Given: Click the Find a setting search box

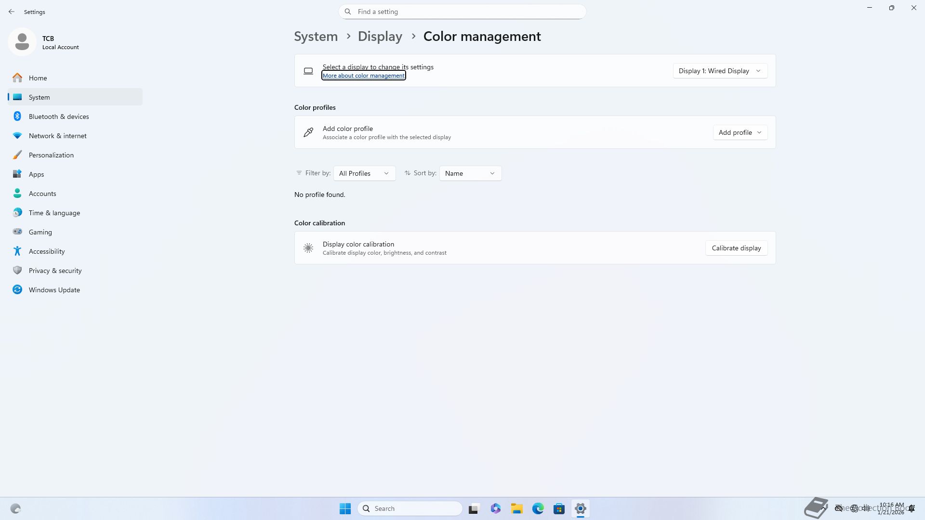Looking at the screenshot, I should click(462, 12).
